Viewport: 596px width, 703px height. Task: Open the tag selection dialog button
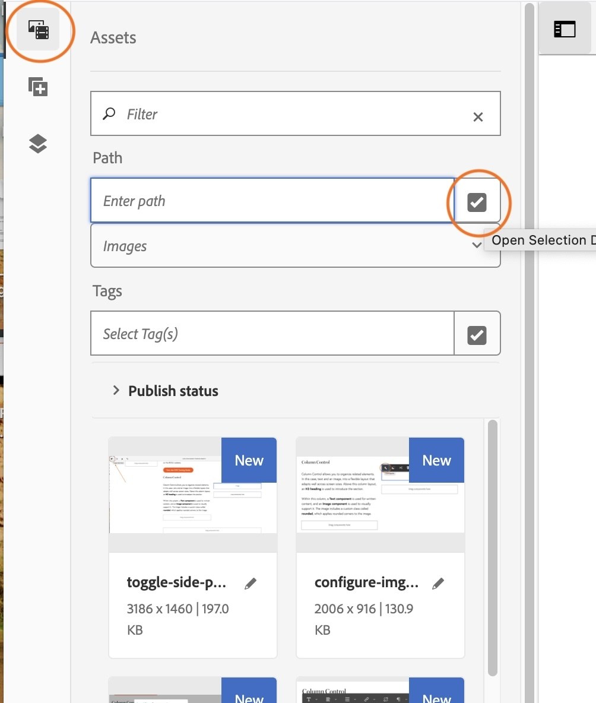tap(477, 334)
